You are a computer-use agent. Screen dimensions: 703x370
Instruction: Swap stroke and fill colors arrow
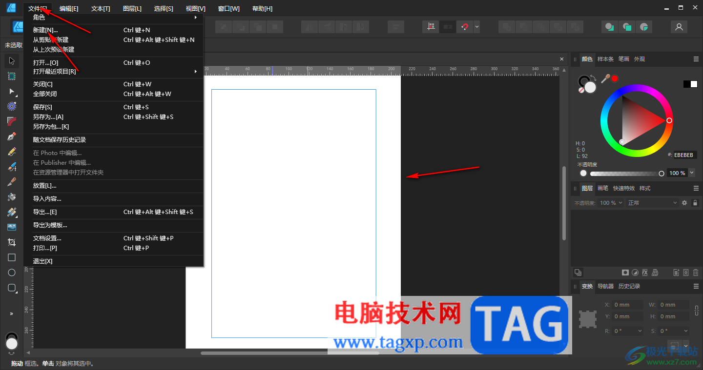(593, 77)
